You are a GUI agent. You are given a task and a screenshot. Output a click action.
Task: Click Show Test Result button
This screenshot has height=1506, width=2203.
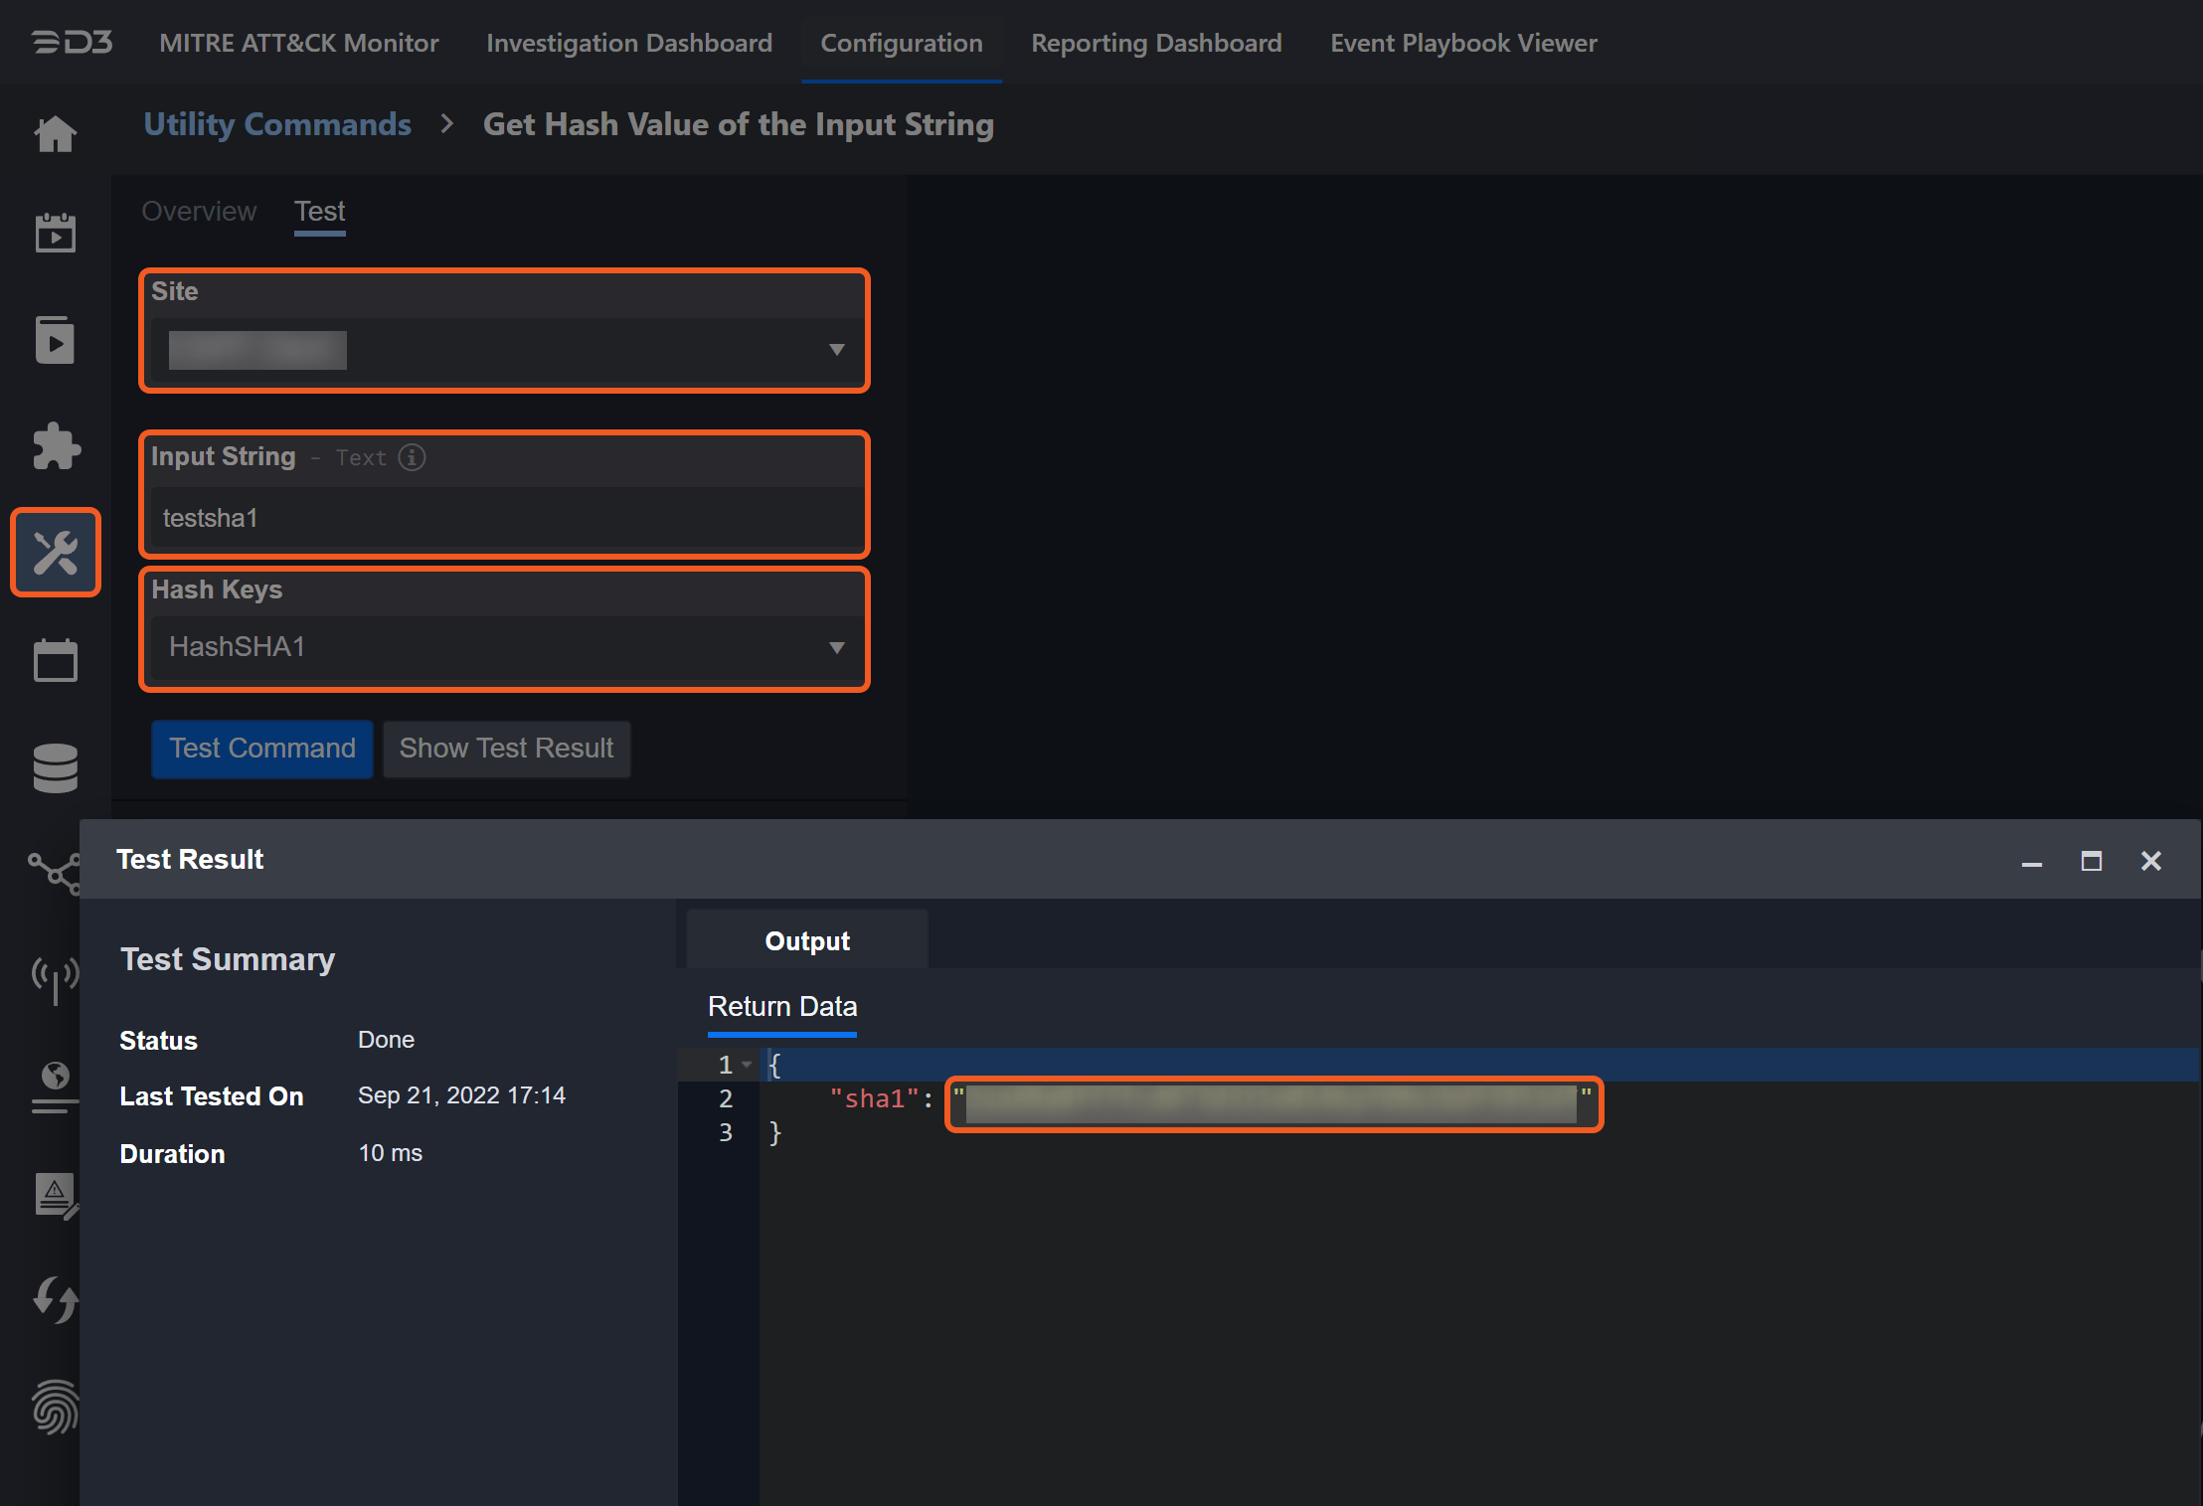(x=506, y=748)
